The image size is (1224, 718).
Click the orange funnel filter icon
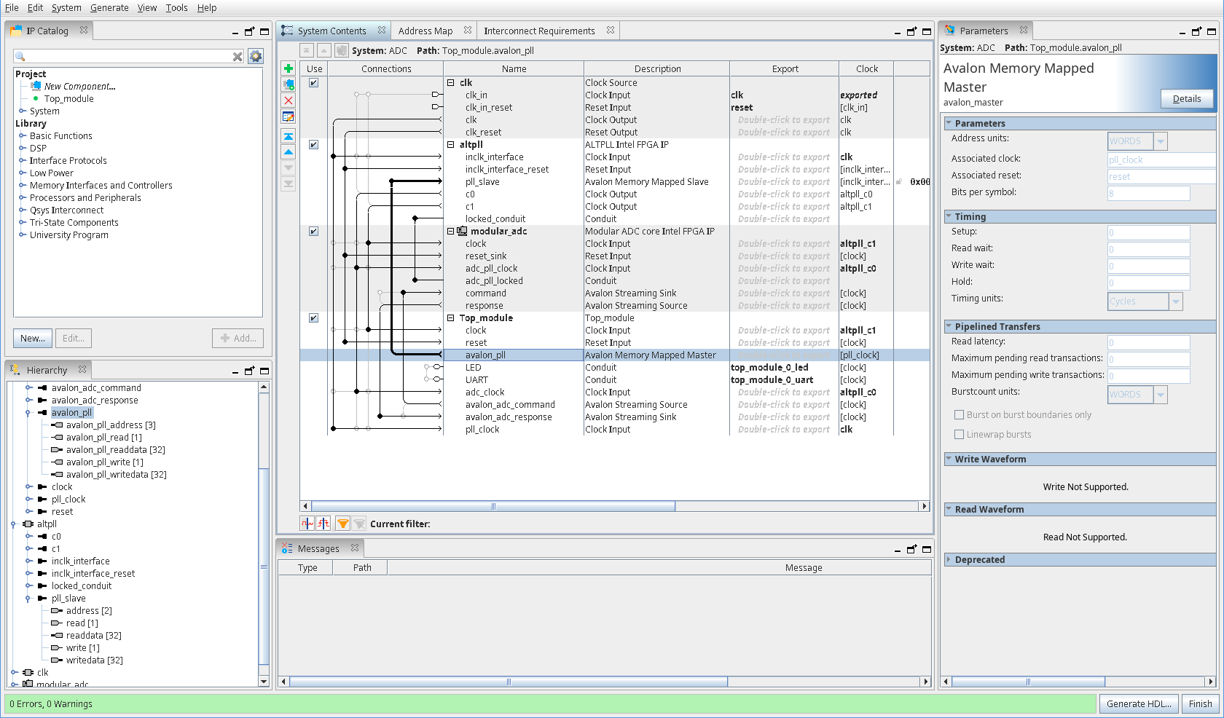click(342, 524)
